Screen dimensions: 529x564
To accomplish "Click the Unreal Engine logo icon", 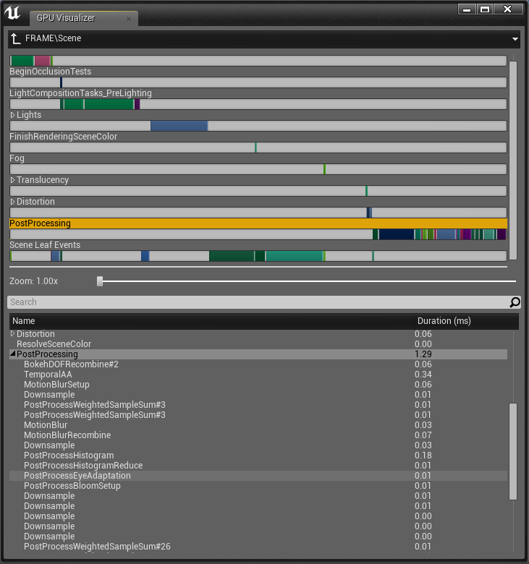I will click(x=12, y=13).
